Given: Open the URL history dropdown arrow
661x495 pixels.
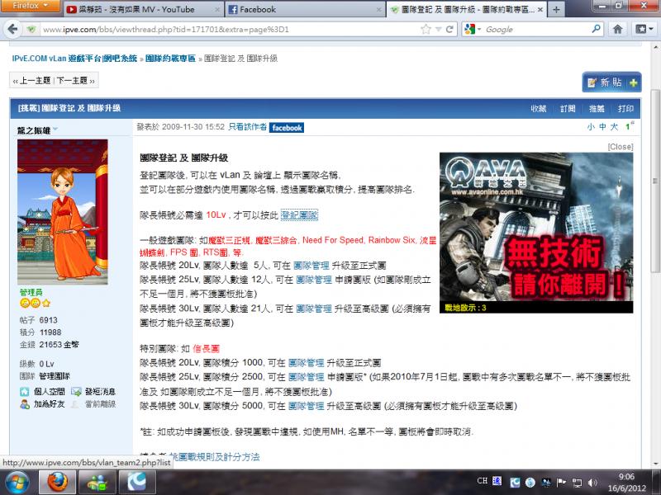Looking at the screenshot, I should point(438,30).
